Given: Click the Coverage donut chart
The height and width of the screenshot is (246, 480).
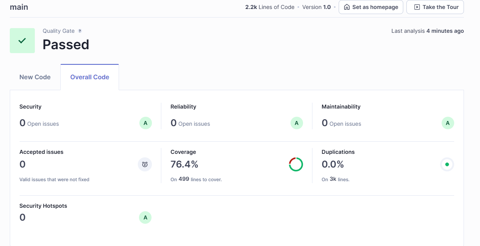Looking at the screenshot, I should (x=296, y=164).
